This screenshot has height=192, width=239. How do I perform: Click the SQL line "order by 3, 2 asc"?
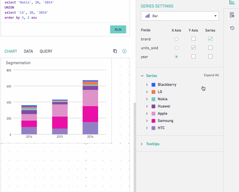pyautogui.click(x=21, y=18)
